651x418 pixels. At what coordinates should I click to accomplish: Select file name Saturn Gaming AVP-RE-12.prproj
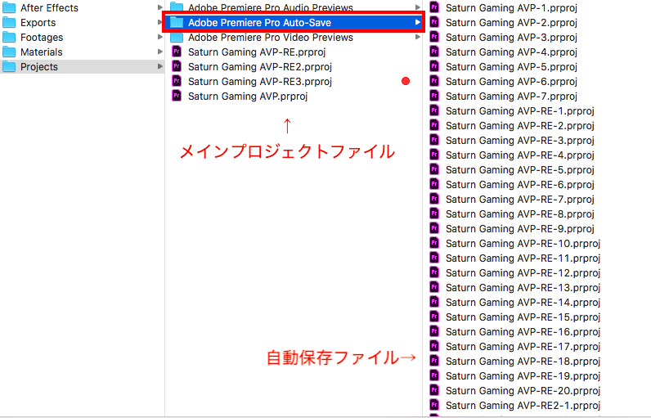(x=523, y=273)
